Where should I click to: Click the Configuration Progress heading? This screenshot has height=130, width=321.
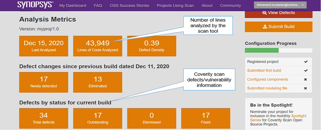coord(271,43)
